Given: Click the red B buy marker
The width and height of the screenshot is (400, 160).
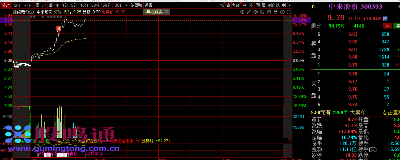Looking at the screenshot, I should [x=59, y=28].
